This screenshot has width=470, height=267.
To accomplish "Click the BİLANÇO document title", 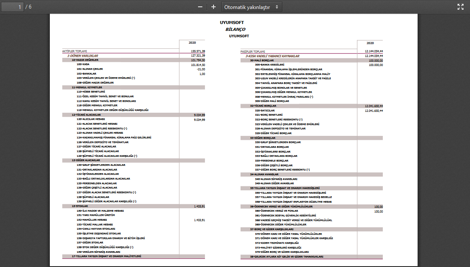I will point(235,30).
